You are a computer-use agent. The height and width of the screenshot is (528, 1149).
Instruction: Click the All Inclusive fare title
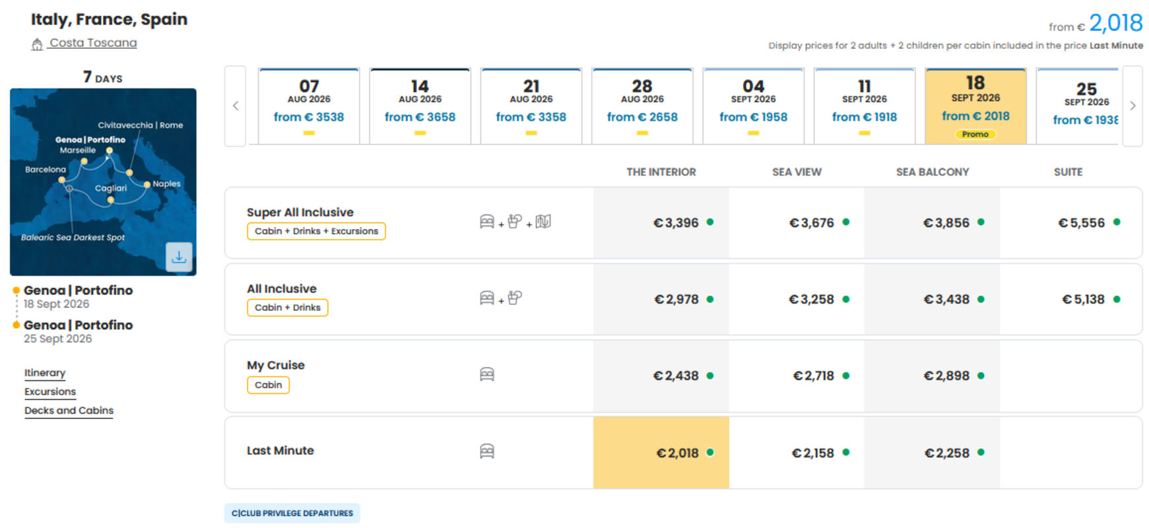pos(282,289)
